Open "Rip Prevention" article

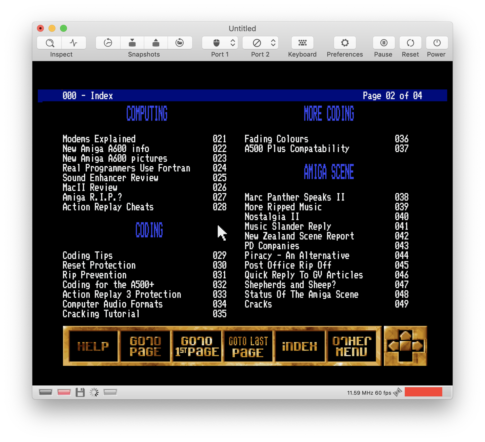tap(95, 275)
